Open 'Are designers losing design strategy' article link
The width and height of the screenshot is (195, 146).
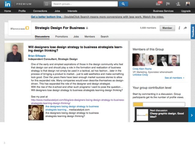72,108
